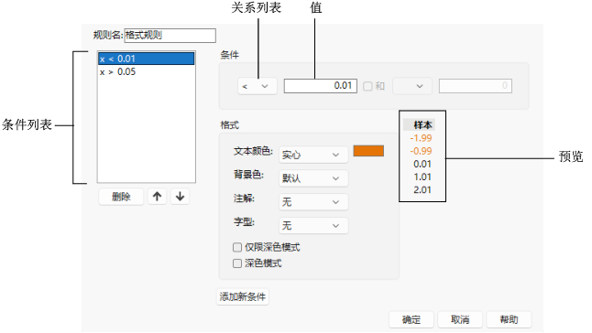Viewport: 592px width, 333px height.
Task: Click the 规则名 input field
Action: pos(170,36)
